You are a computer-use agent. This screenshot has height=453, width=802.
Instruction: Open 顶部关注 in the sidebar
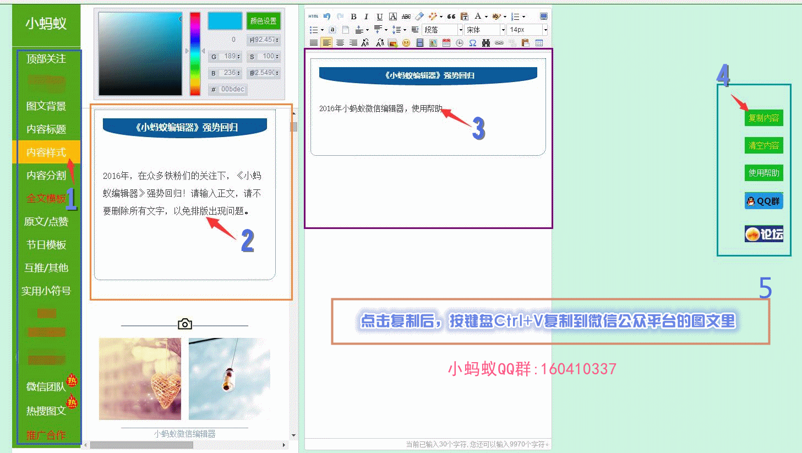coord(46,59)
